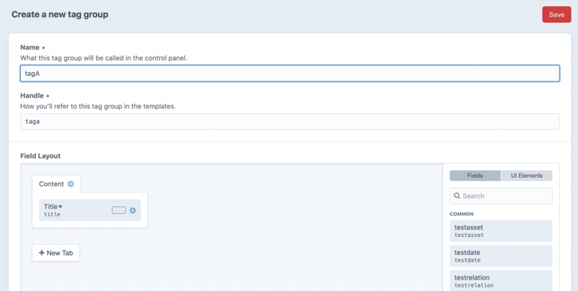This screenshot has width=578, height=291.
Task: Select the testdate field
Action: (x=501, y=256)
